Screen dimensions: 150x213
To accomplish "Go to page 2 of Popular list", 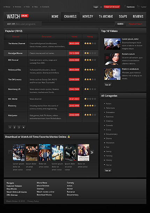I will click(x=14, y=127).
